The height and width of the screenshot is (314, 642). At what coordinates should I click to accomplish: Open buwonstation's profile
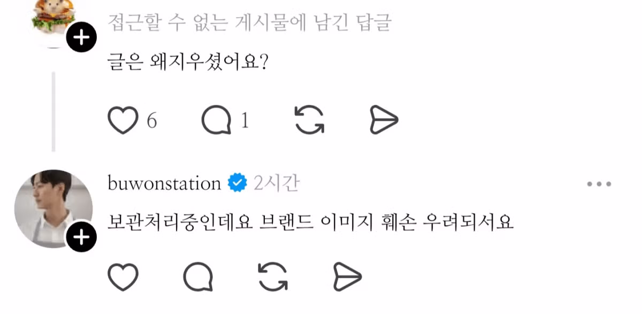pos(163,182)
